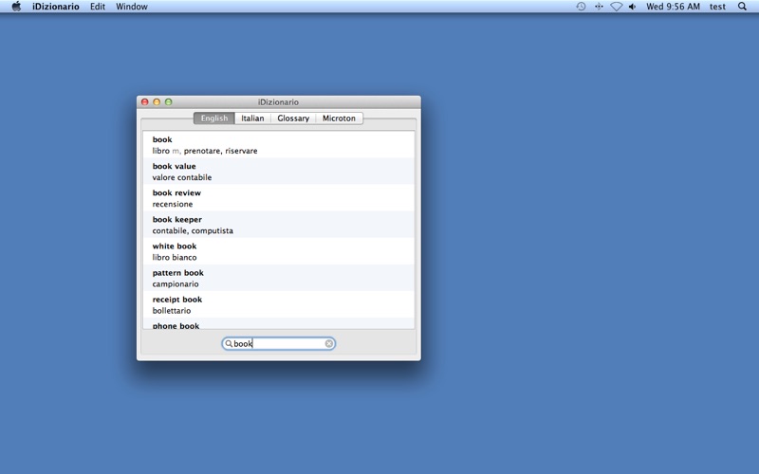
Task: Click the translation 'valore contabile'
Action: 182,177
